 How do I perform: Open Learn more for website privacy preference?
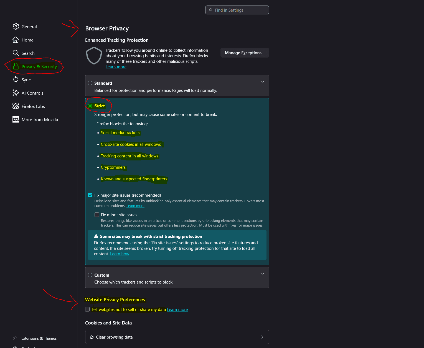tap(177, 310)
